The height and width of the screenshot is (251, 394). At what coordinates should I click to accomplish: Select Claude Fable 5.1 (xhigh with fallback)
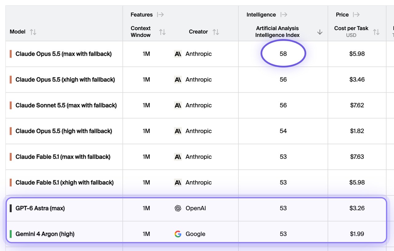65,182
